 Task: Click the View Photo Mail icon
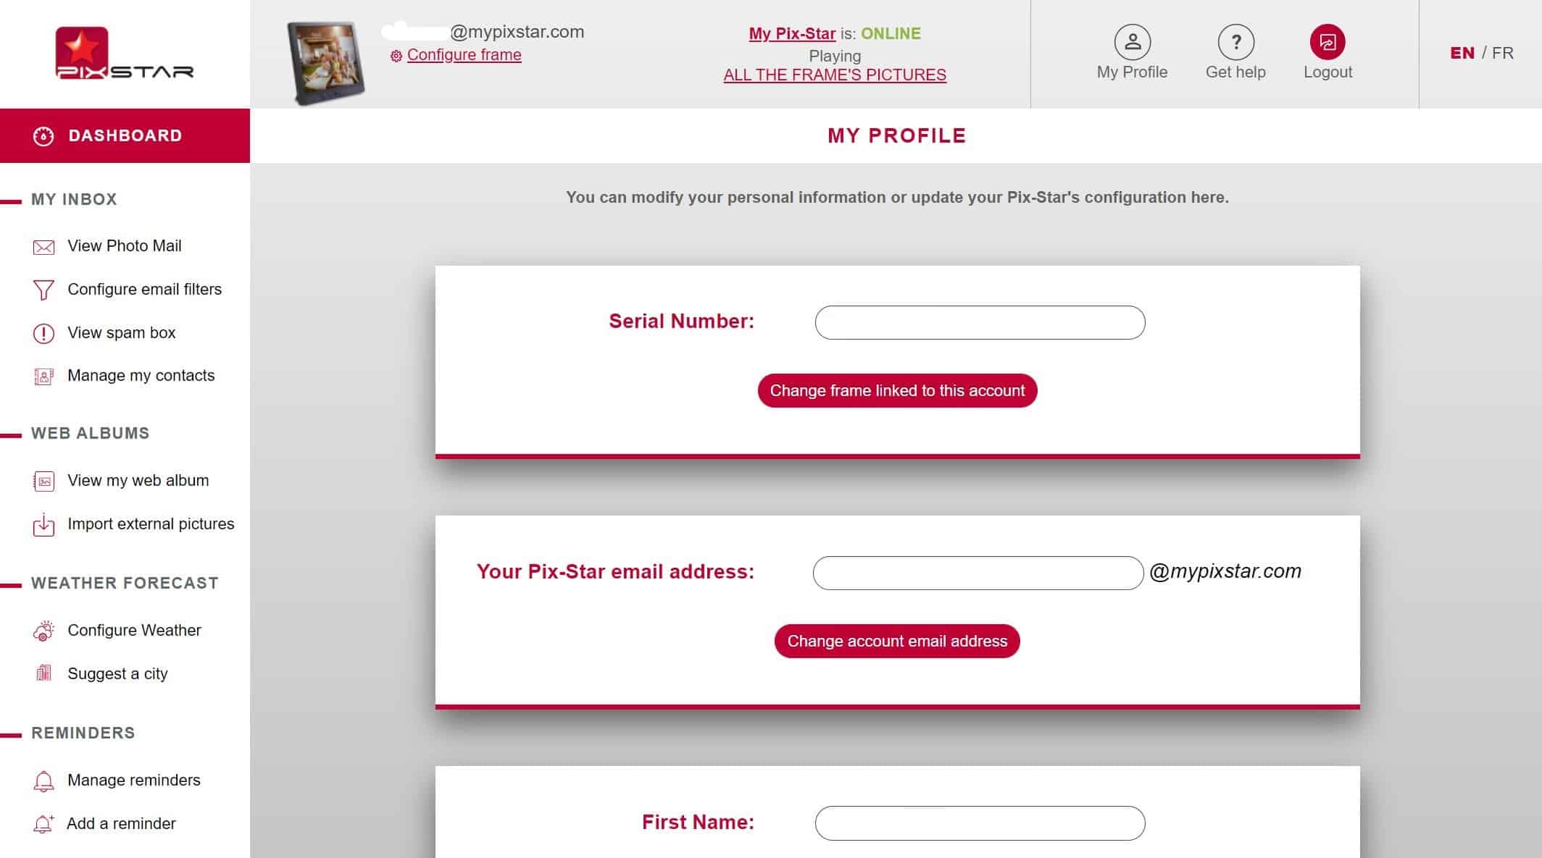click(x=42, y=246)
